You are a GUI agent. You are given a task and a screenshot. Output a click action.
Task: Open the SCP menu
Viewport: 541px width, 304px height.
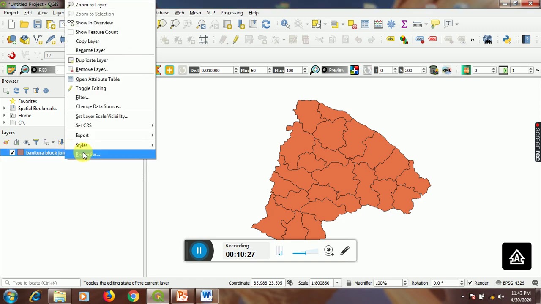point(210,13)
